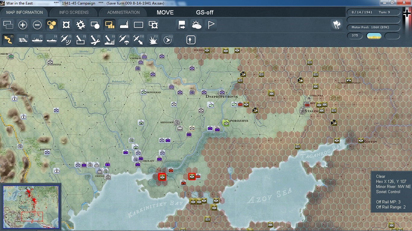Click the Zaporozhye city label
The image size is (412, 231).
(237, 121)
